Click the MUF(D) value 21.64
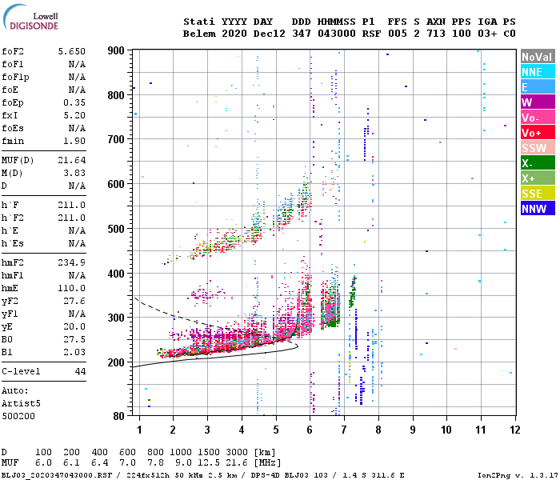560x480 pixels. click(72, 160)
